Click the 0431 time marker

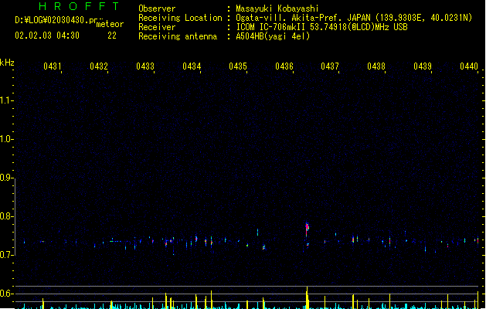click(x=52, y=66)
